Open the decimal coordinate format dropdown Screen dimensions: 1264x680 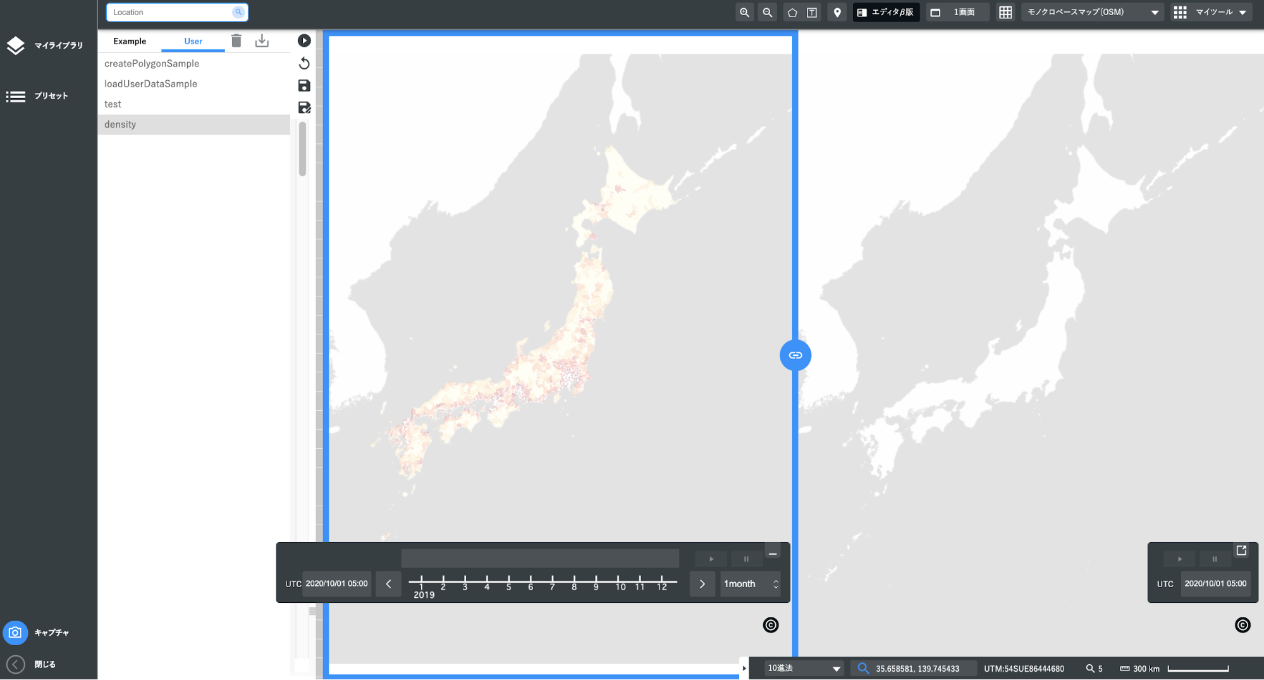coord(804,668)
